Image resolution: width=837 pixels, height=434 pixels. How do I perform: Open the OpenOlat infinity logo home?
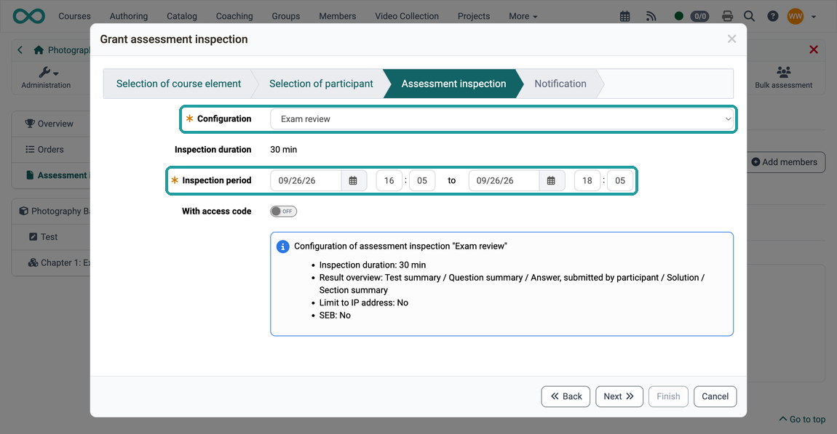point(29,16)
